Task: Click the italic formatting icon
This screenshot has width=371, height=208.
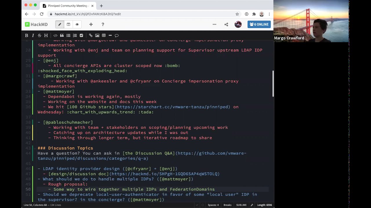Action: pos(33,36)
